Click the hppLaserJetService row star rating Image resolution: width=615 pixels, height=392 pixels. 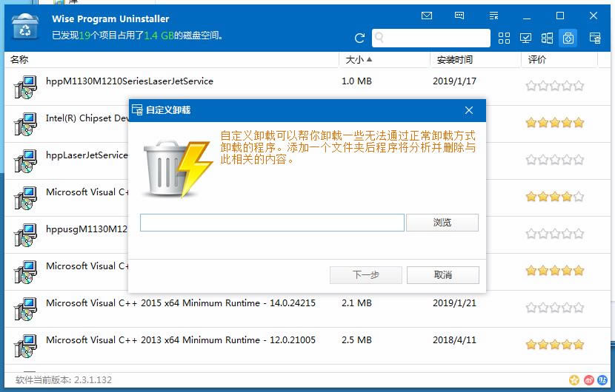pyautogui.click(x=554, y=160)
